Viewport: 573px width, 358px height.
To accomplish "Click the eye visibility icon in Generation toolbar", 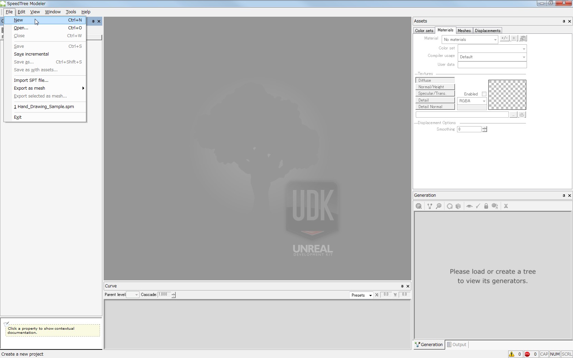I will (x=469, y=206).
